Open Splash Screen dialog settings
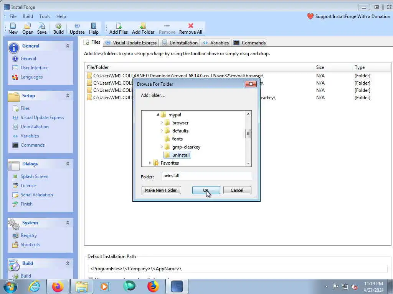The width and height of the screenshot is (393, 294). click(34, 176)
